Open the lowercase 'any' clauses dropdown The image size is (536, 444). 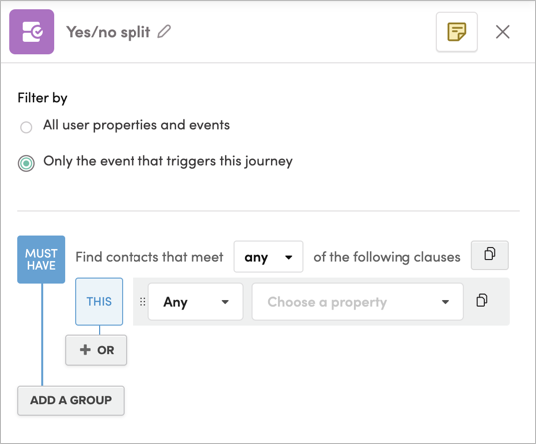click(x=268, y=257)
